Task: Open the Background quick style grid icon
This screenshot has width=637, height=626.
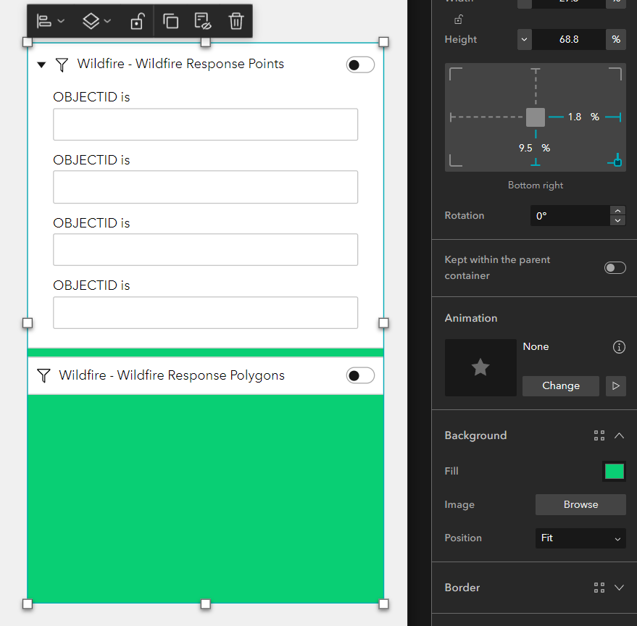Action: click(x=599, y=435)
